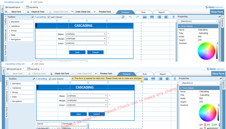Click the second table-grid icon in lower toolbar

153,79
